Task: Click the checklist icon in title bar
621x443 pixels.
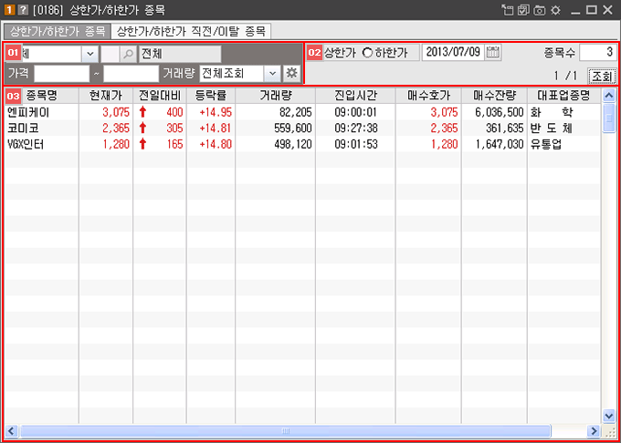Action: point(523,10)
